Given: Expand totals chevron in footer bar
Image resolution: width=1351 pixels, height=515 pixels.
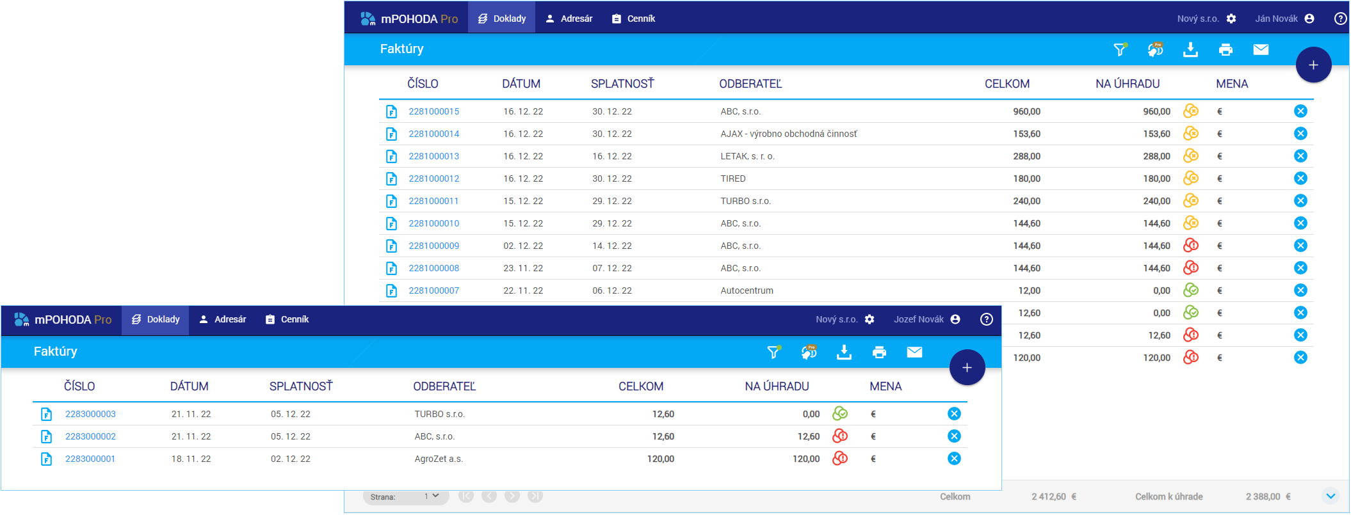Looking at the screenshot, I should pyautogui.click(x=1331, y=496).
